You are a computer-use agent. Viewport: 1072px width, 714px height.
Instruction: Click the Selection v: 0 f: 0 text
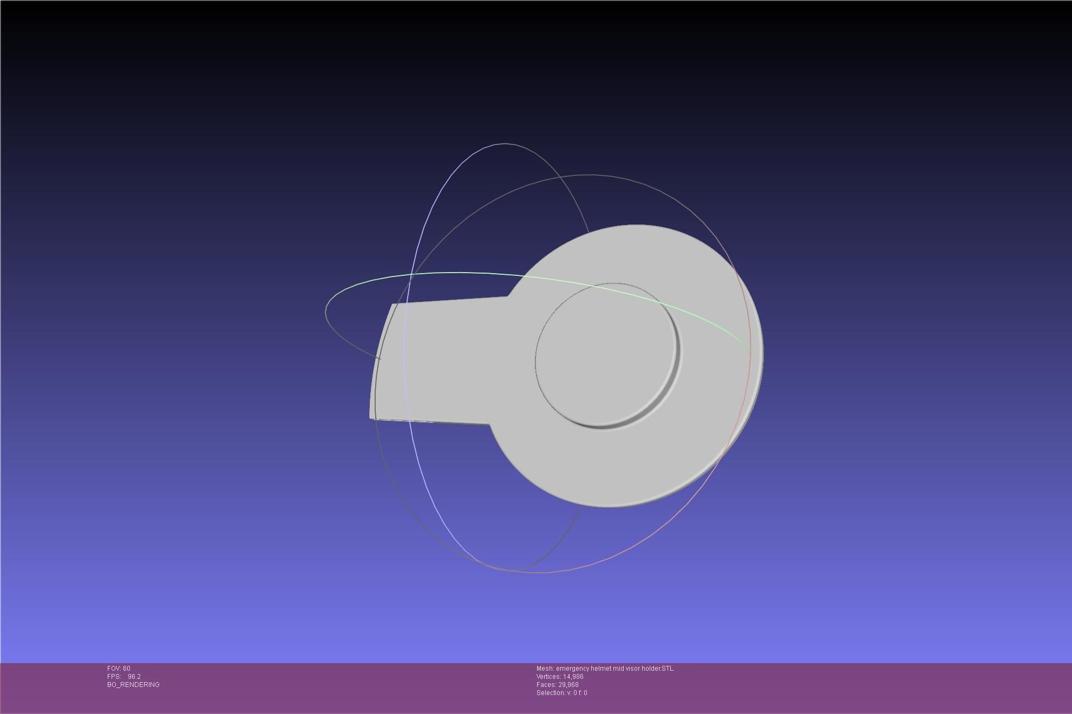(561, 693)
